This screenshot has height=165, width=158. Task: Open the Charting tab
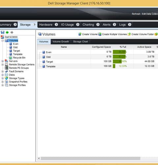(88, 25)
